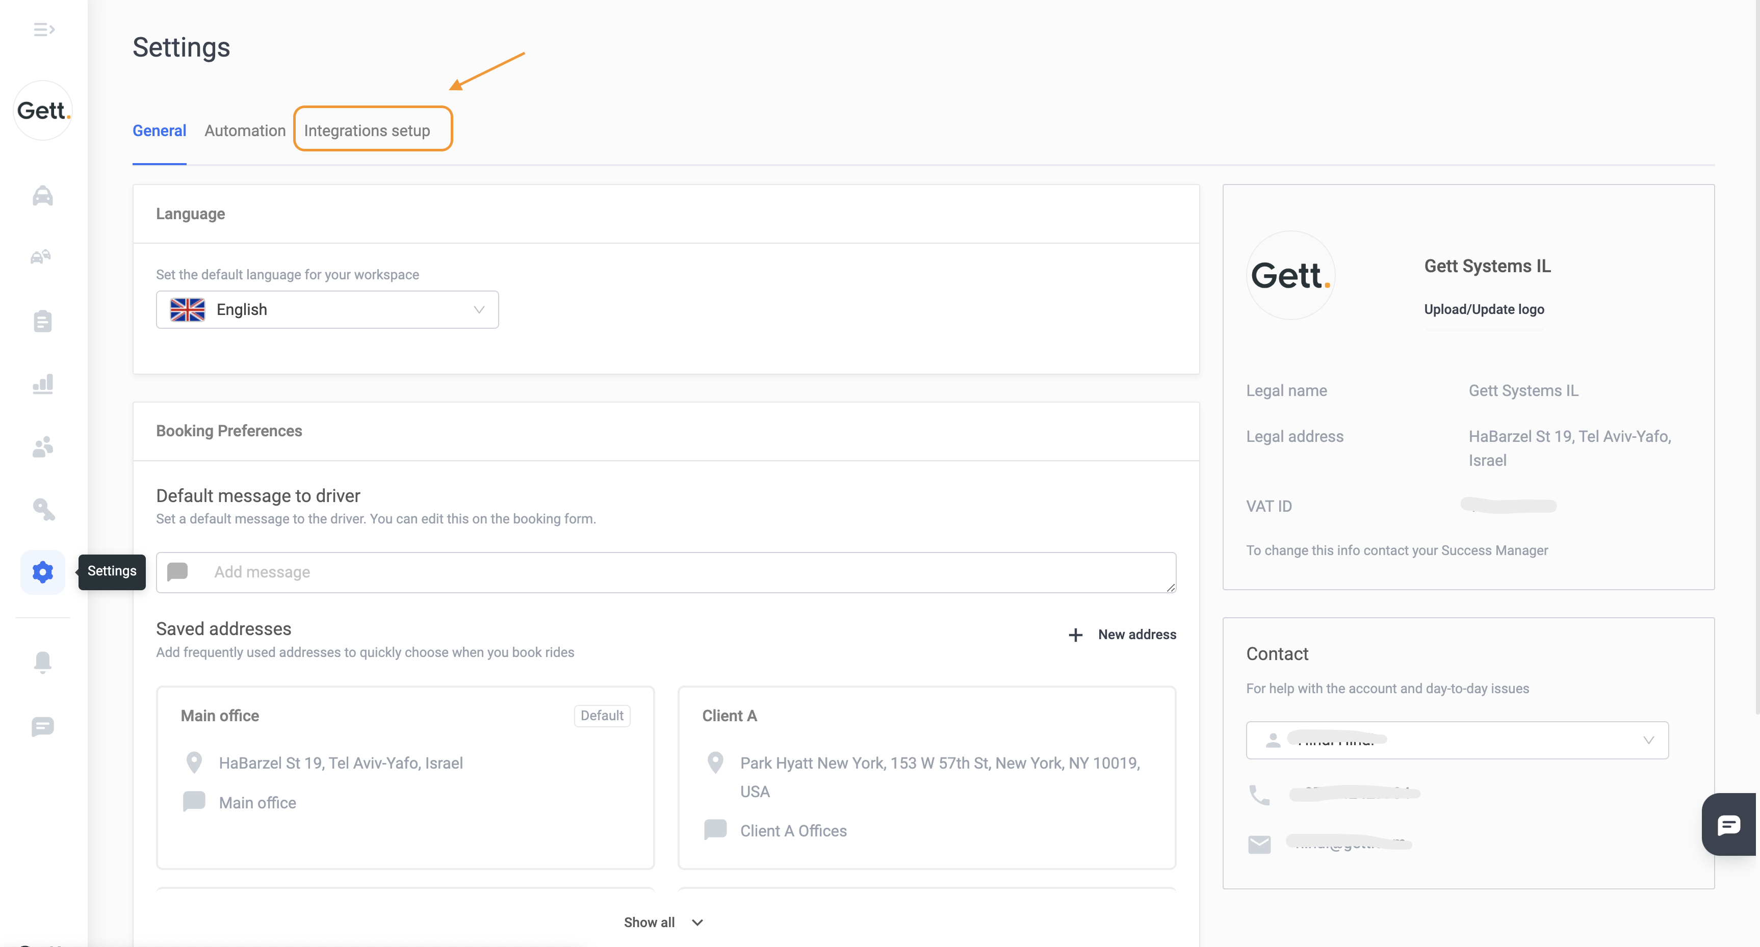Open the people/team icon in sidebar
1760x947 pixels.
pyautogui.click(x=42, y=447)
